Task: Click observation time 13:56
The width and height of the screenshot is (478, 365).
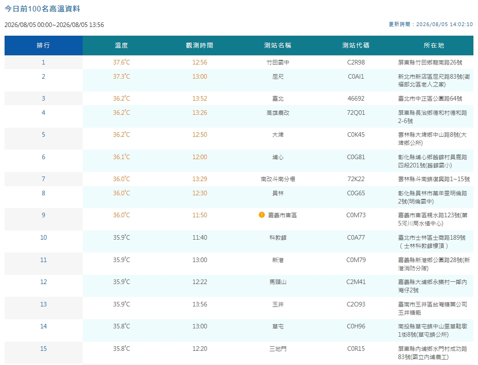Action: pos(200,304)
